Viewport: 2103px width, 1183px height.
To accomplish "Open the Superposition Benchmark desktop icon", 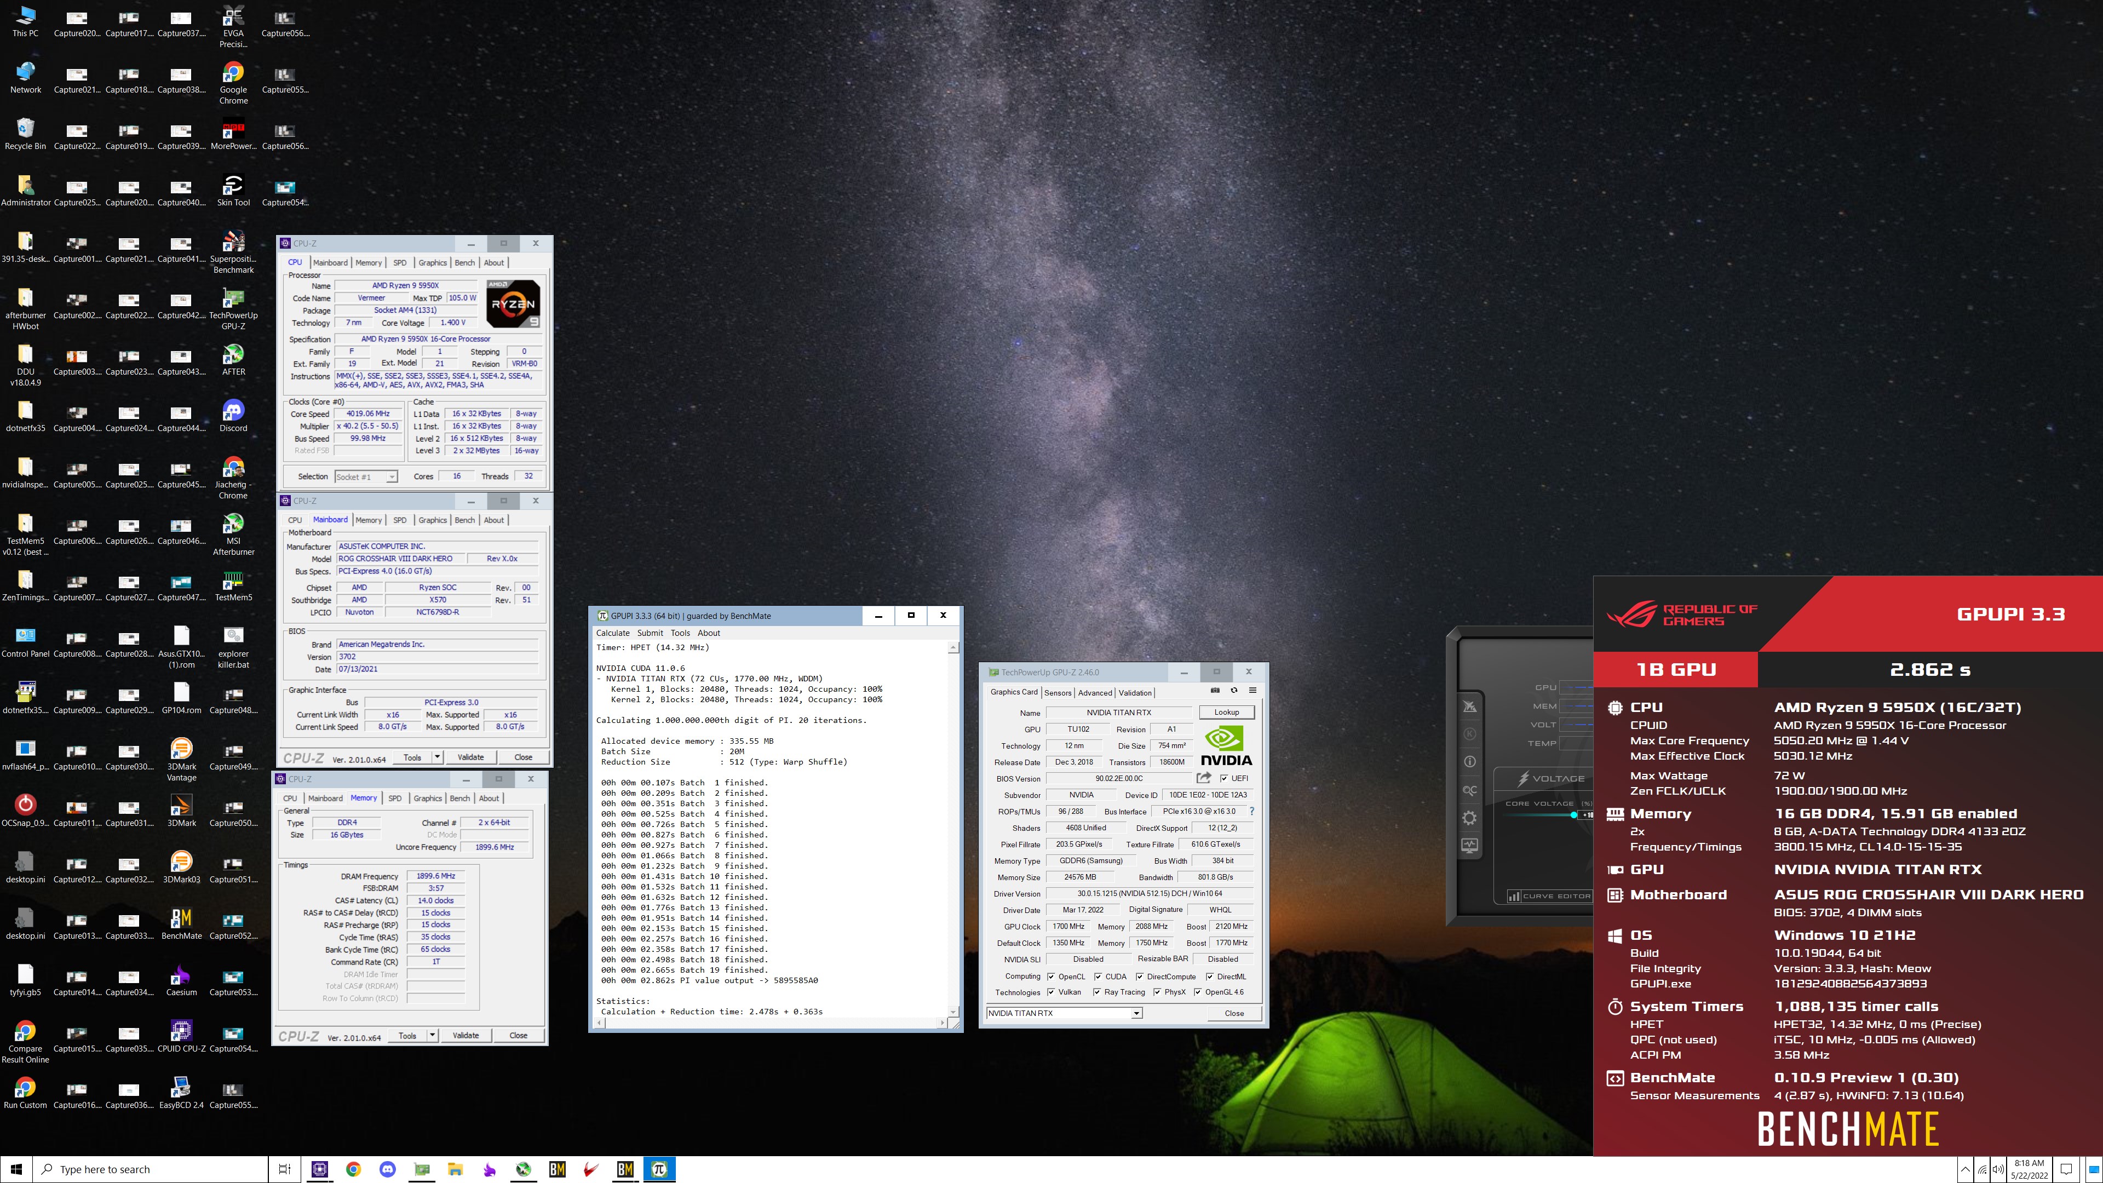I will coord(233,252).
